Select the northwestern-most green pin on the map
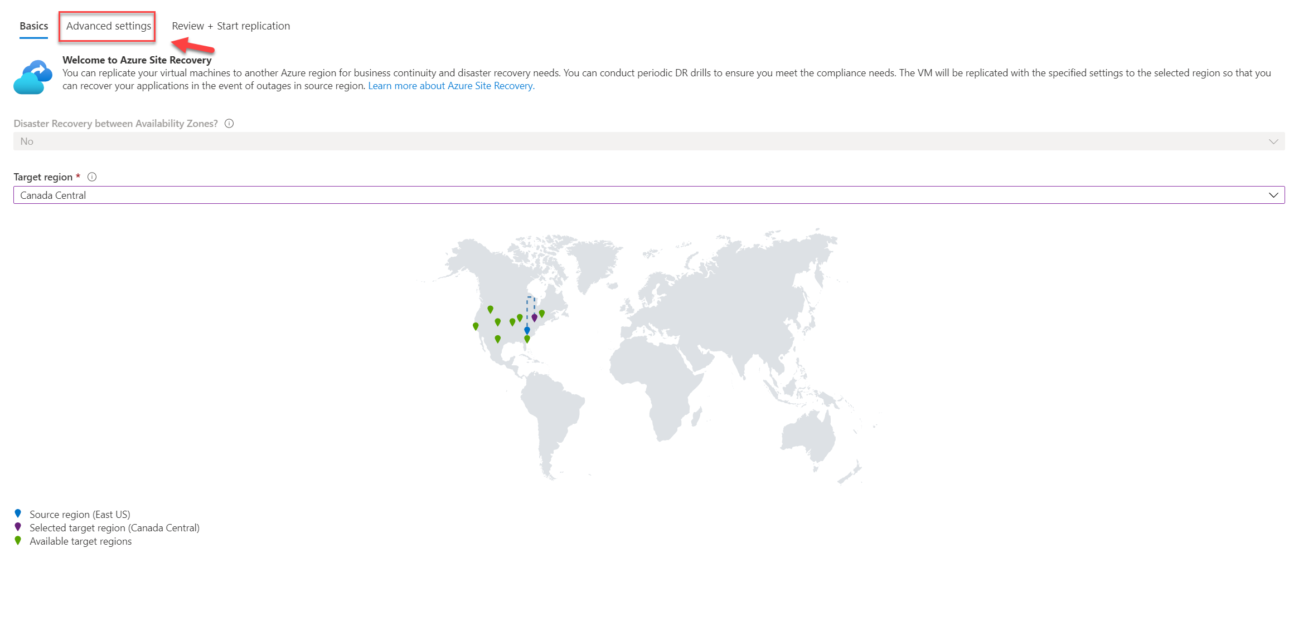Image resolution: width=1289 pixels, height=641 pixels. [x=490, y=309]
